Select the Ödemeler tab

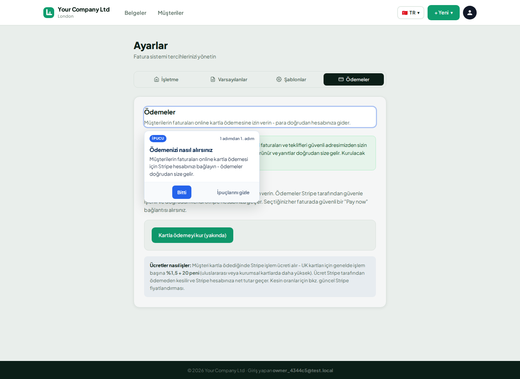354,79
